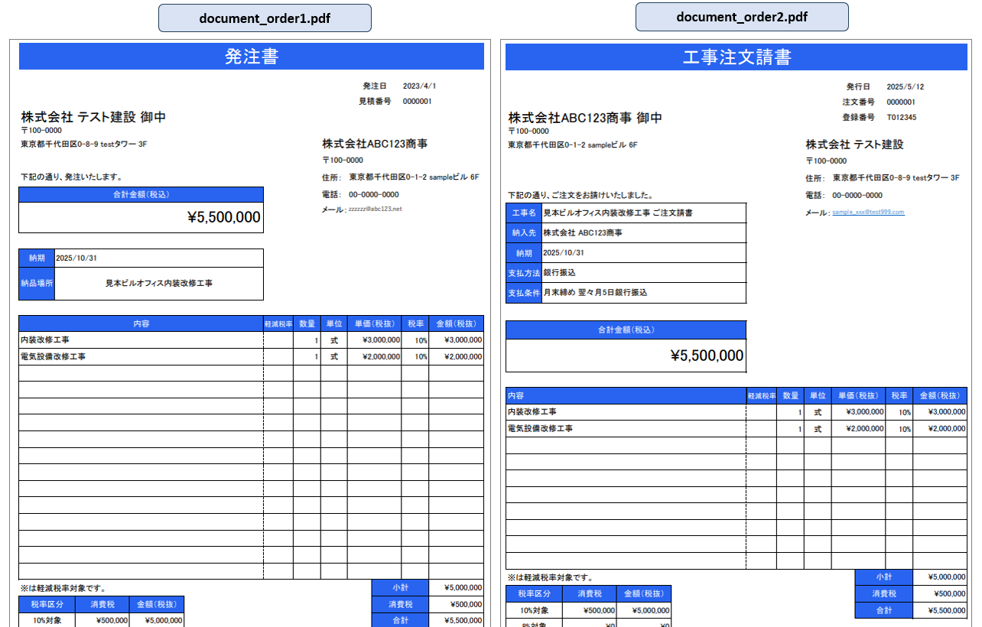Select the registration number T012345
The width and height of the screenshot is (982, 627).
point(902,118)
